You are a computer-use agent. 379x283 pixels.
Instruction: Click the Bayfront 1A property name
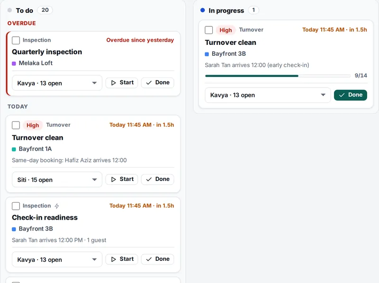pyautogui.click(x=35, y=149)
